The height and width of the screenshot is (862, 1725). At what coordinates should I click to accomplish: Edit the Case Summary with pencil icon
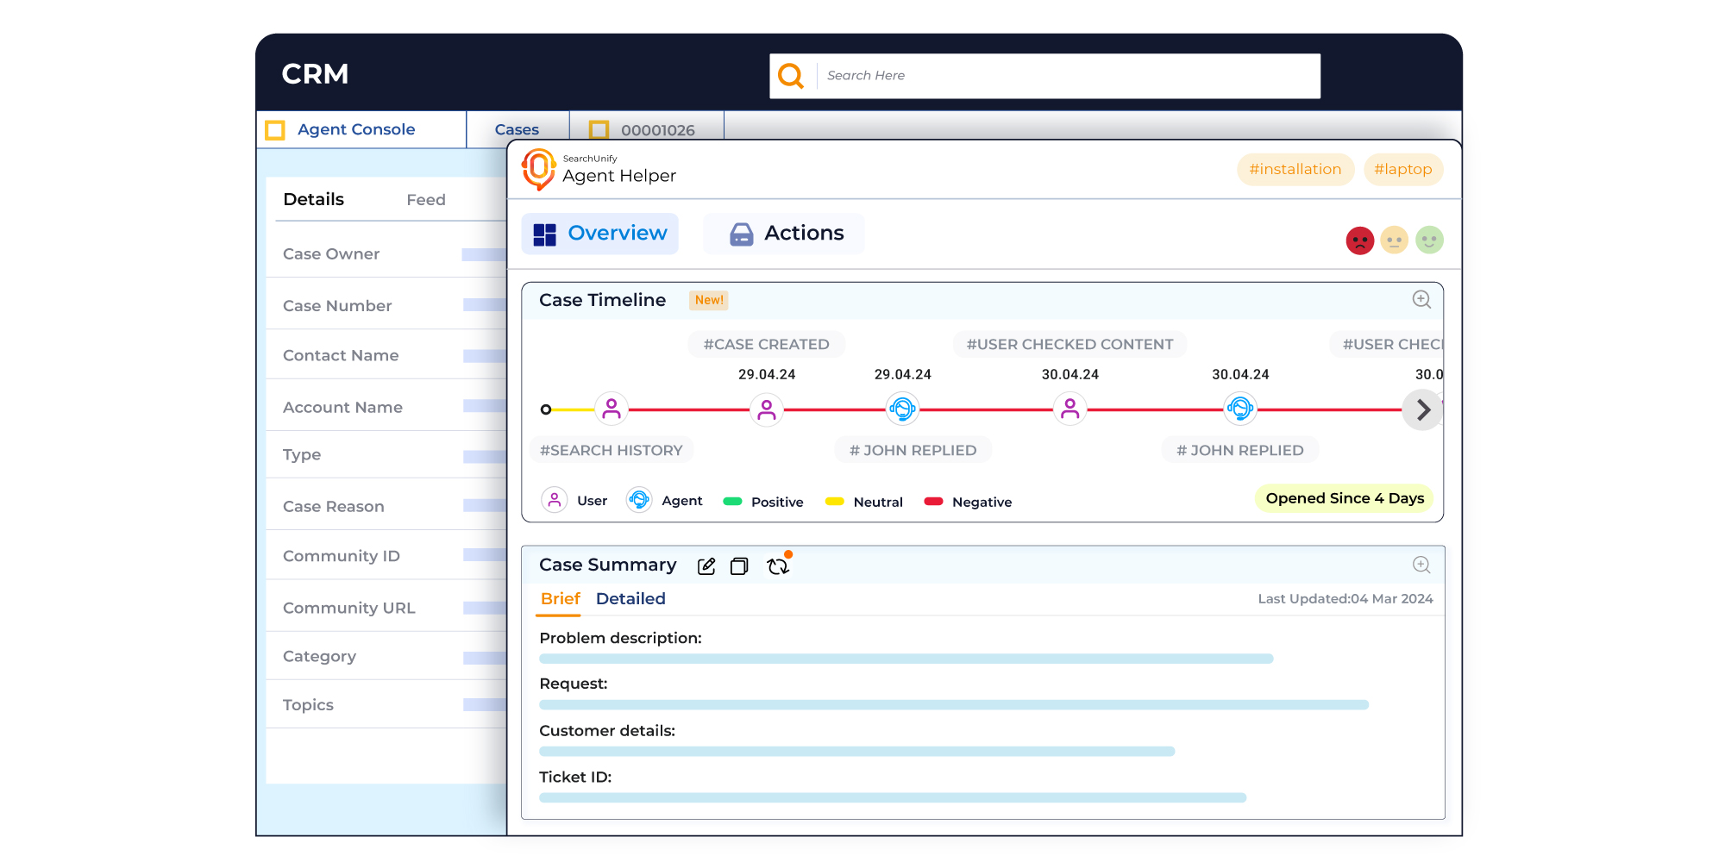pyautogui.click(x=706, y=566)
